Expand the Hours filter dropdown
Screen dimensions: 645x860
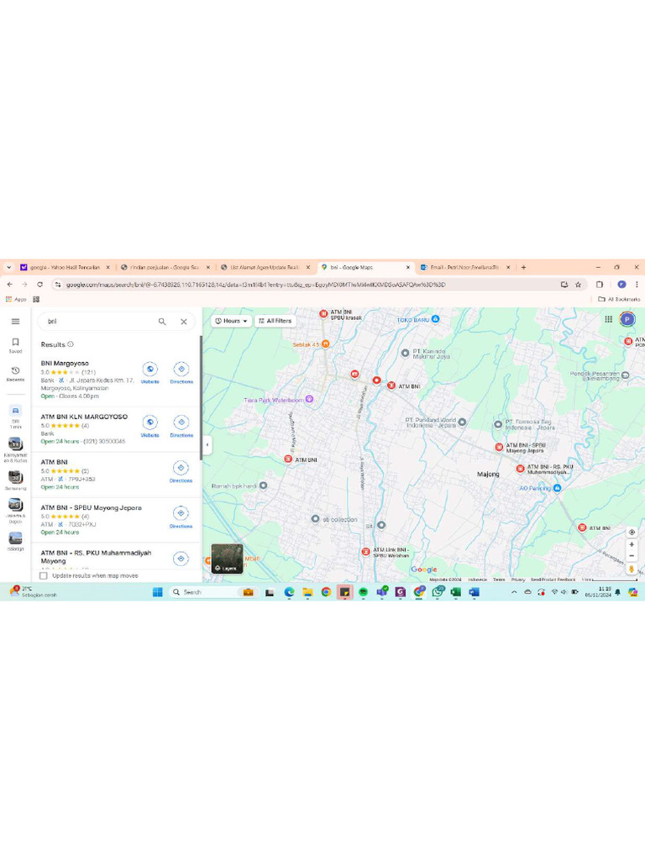click(231, 321)
